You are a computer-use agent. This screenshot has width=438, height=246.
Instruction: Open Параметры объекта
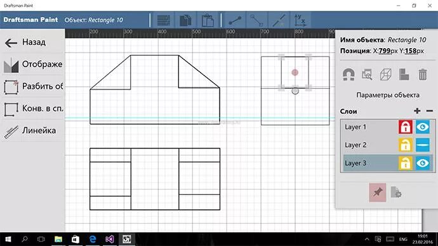(388, 95)
